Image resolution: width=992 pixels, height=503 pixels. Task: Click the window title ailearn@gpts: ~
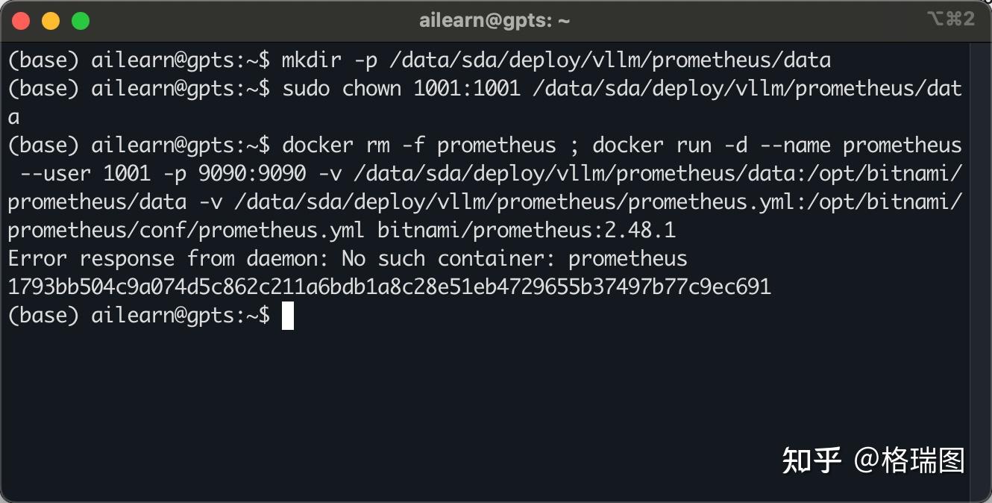(x=495, y=21)
